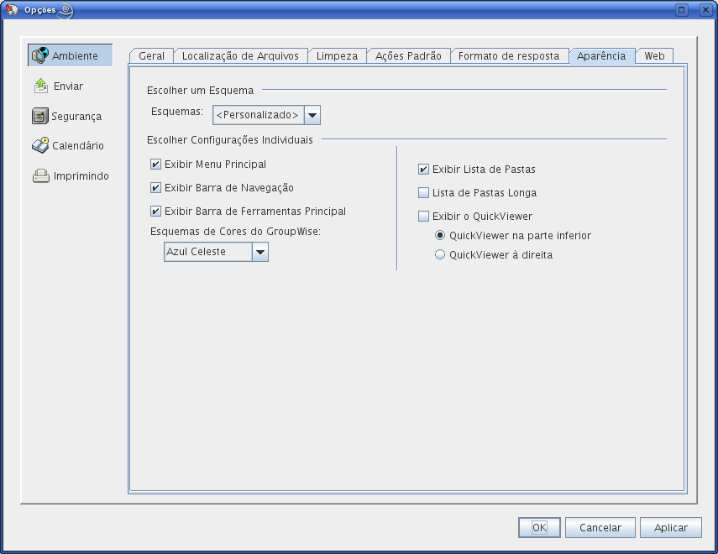Open the Calendário settings icon
Image resolution: width=718 pixels, height=554 pixels.
pyautogui.click(x=40, y=146)
